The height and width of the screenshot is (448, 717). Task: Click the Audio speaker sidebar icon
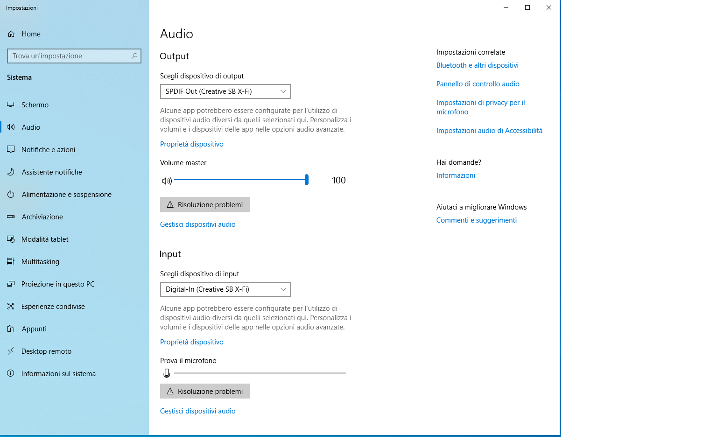pyautogui.click(x=11, y=127)
